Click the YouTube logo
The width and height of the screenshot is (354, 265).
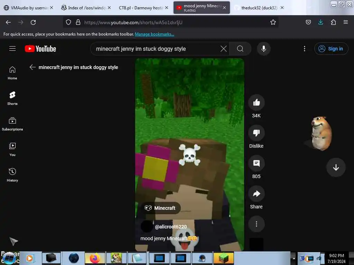tap(40, 49)
